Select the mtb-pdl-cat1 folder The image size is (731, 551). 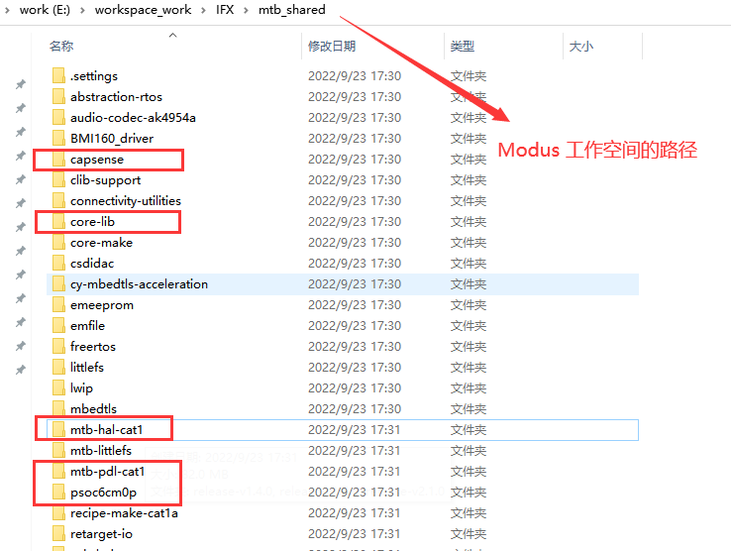pyautogui.click(x=107, y=472)
